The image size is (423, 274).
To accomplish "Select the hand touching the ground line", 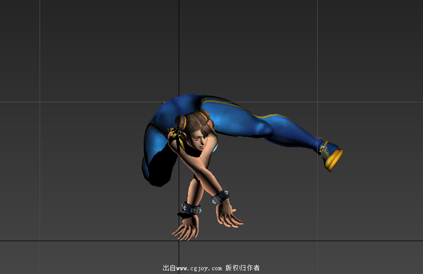I will click(x=186, y=229).
